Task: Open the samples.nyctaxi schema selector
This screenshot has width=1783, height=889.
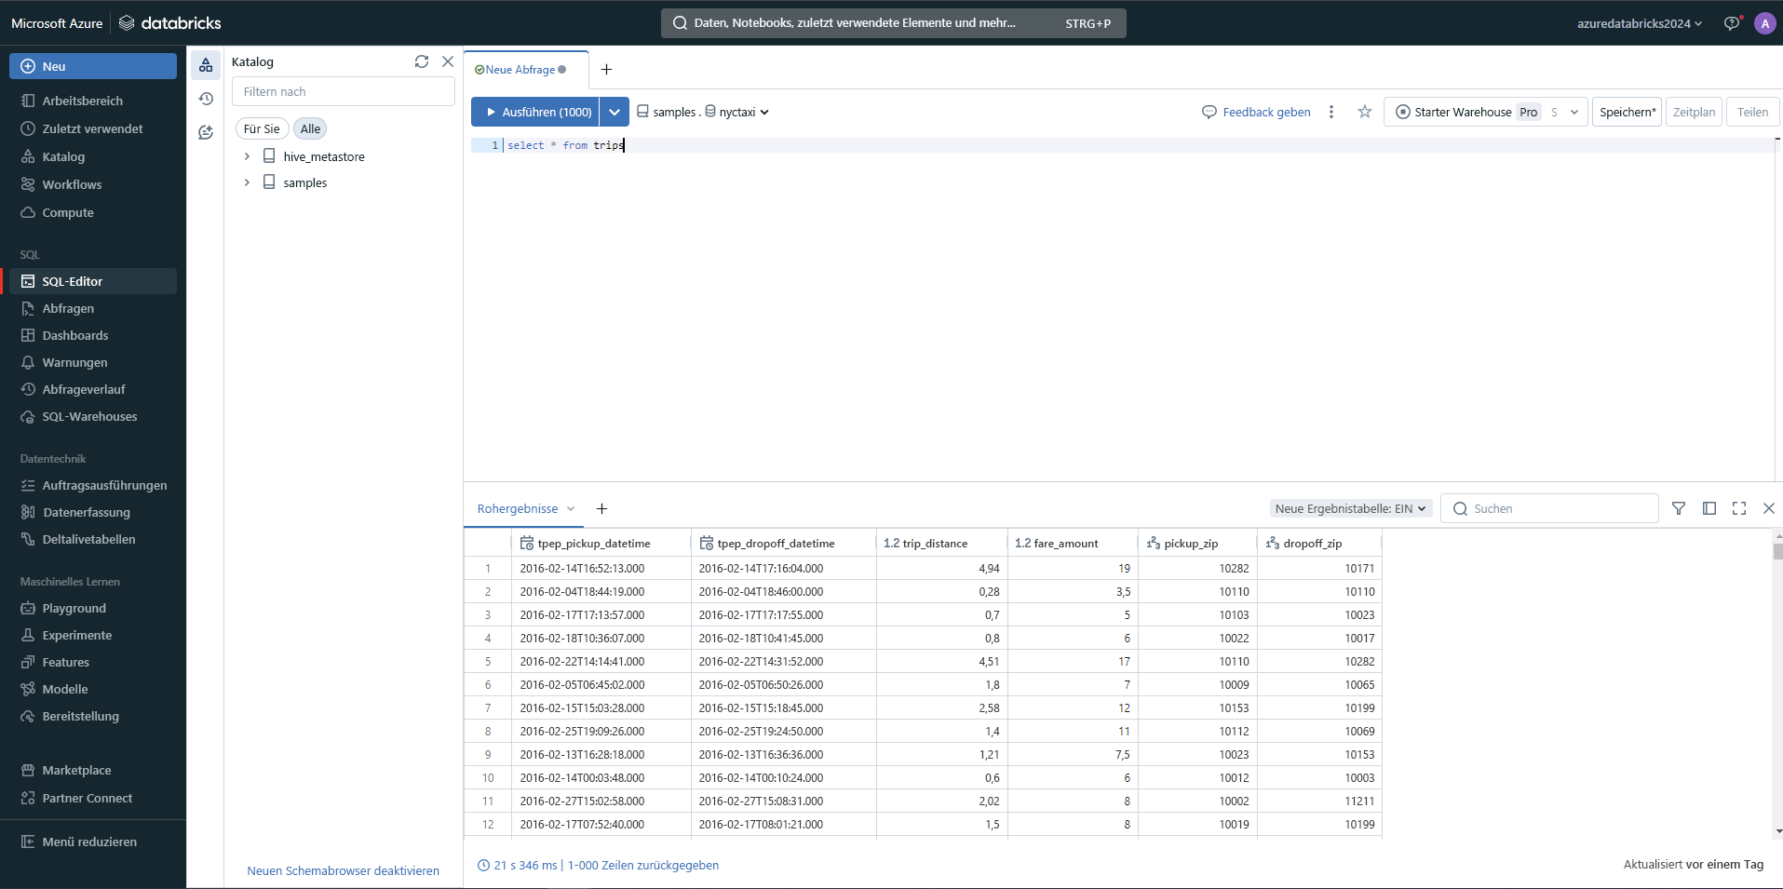Action: (703, 112)
